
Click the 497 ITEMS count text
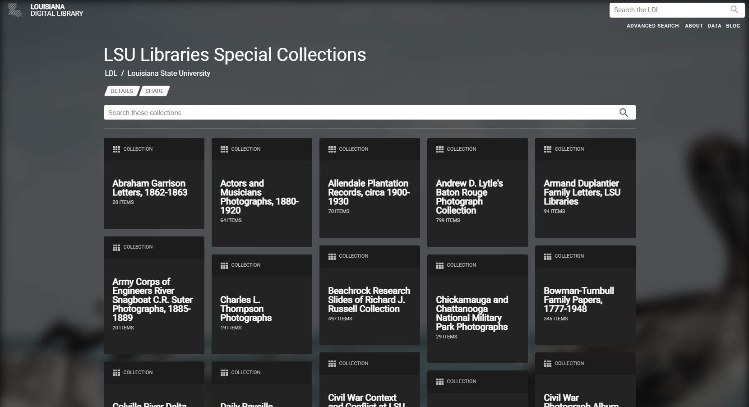pos(340,319)
